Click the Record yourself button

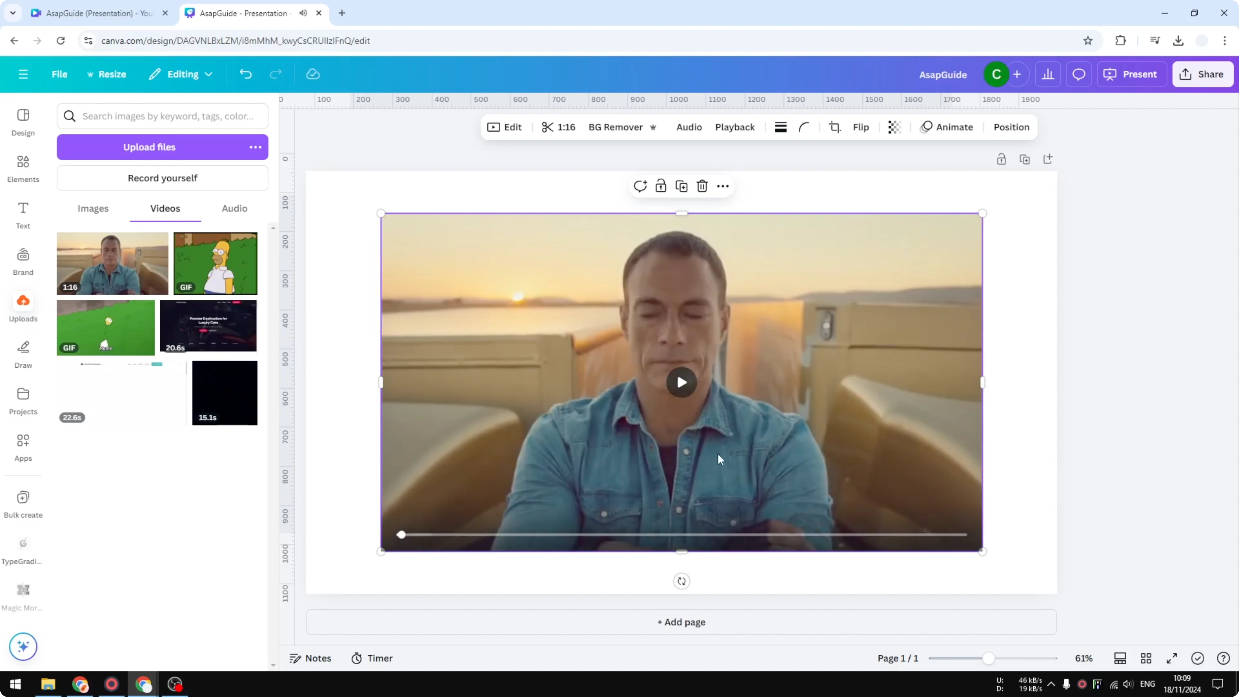[163, 178]
